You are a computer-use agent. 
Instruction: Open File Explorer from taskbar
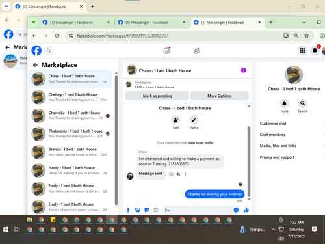tap(29, 220)
